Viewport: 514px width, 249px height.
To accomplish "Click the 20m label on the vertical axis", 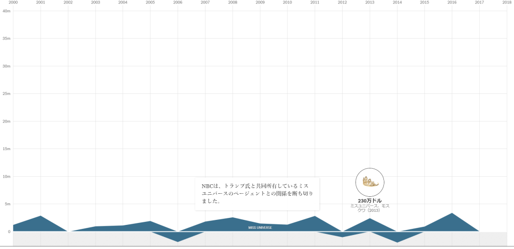I will pyautogui.click(x=7, y=121).
